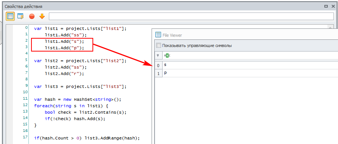Select row 1 with value p

click(x=250, y=73)
